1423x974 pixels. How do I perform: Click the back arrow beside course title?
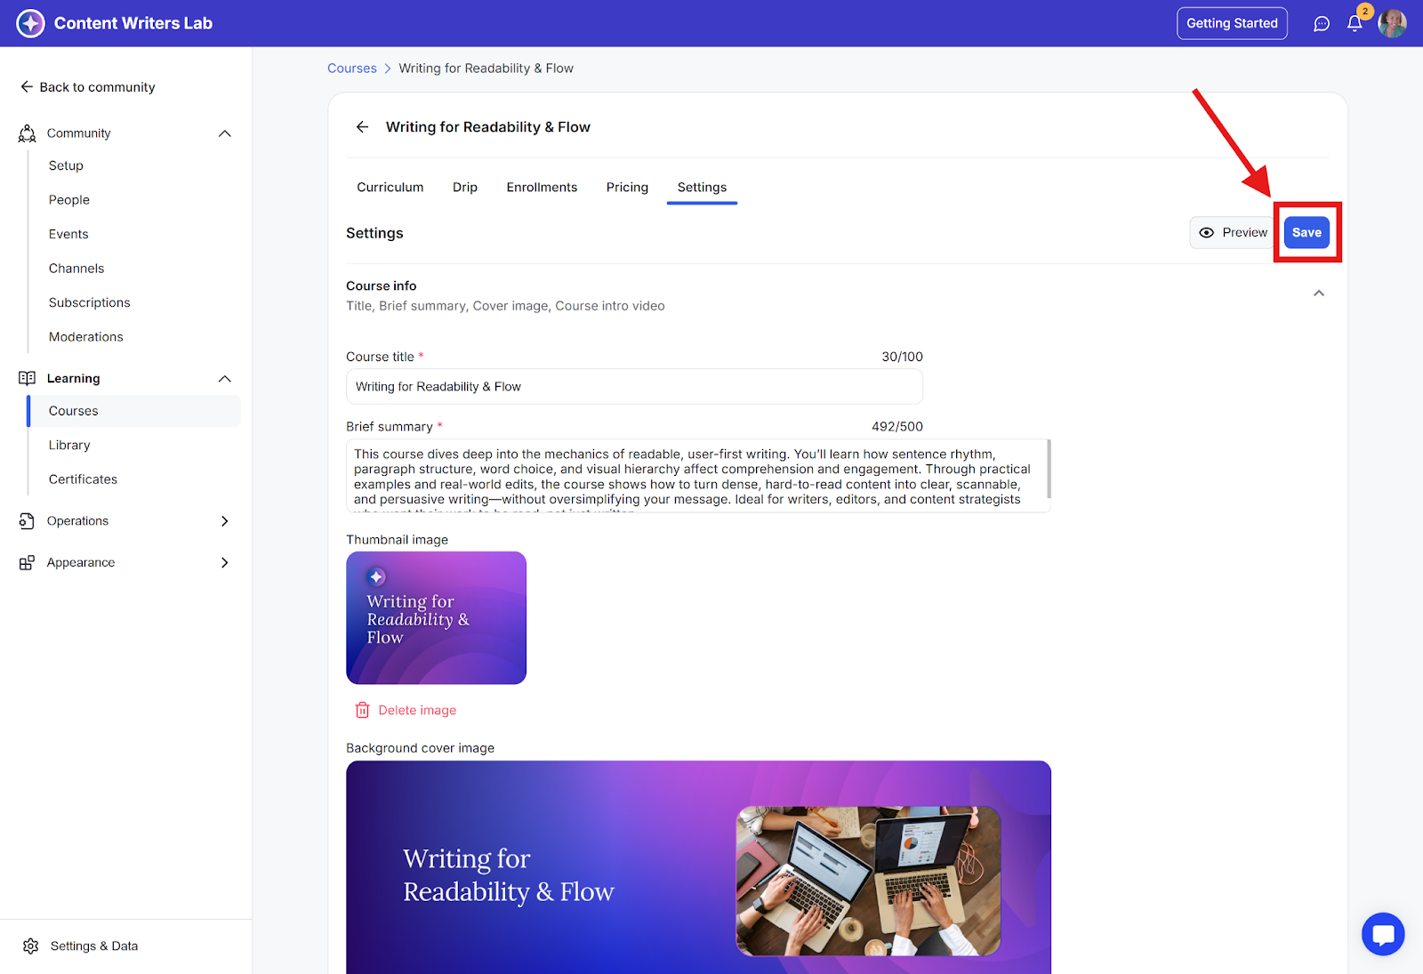pos(362,127)
